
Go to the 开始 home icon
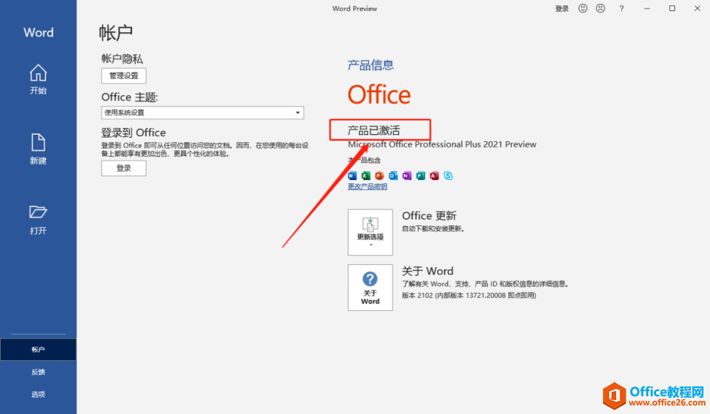(x=38, y=73)
